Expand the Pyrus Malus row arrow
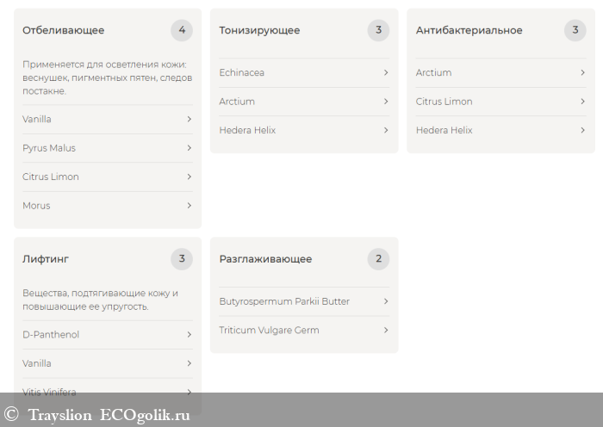 190,148
